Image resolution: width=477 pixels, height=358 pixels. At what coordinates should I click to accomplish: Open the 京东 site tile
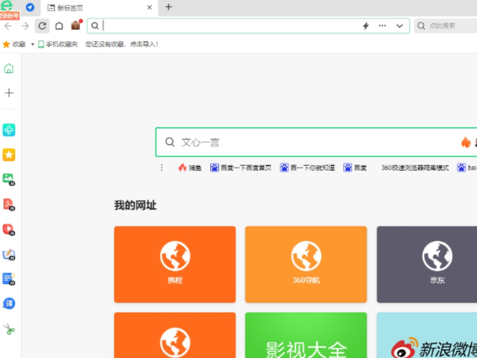[427, 264]
